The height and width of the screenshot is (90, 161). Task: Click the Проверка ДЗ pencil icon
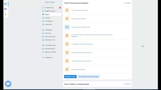[43, 7]
